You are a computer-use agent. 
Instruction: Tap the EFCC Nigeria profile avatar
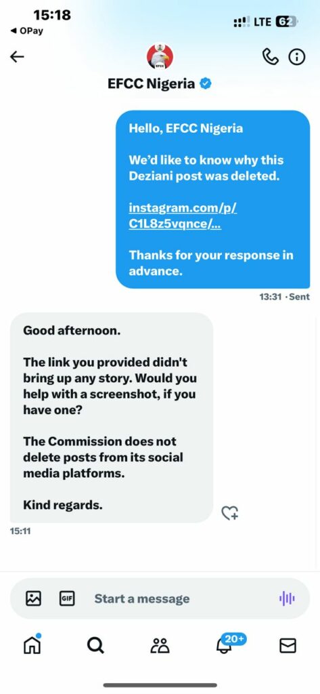[x=160, y=56]
